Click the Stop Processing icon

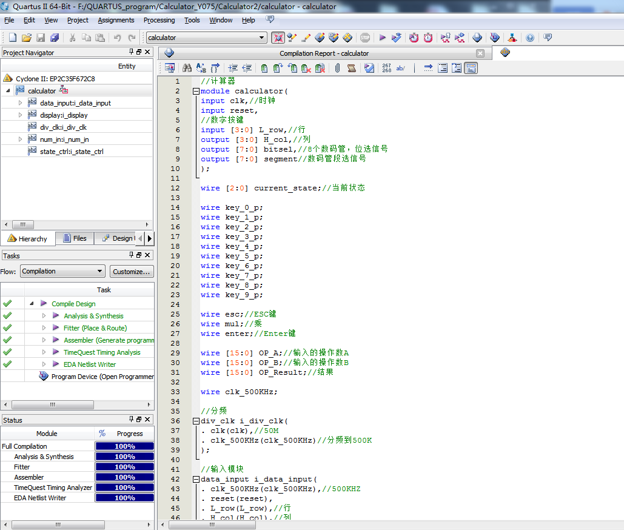click(x=365, y=38)
